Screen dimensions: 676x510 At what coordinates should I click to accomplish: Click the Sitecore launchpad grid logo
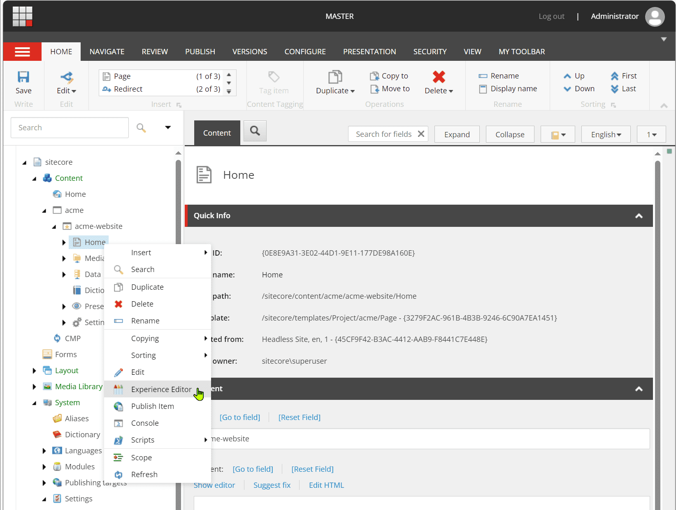click(22, 16)
